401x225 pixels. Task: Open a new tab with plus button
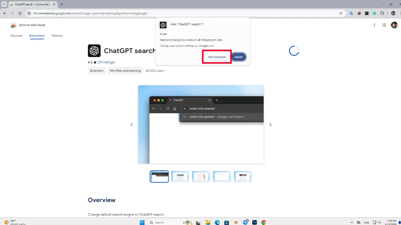pos(61,4)
